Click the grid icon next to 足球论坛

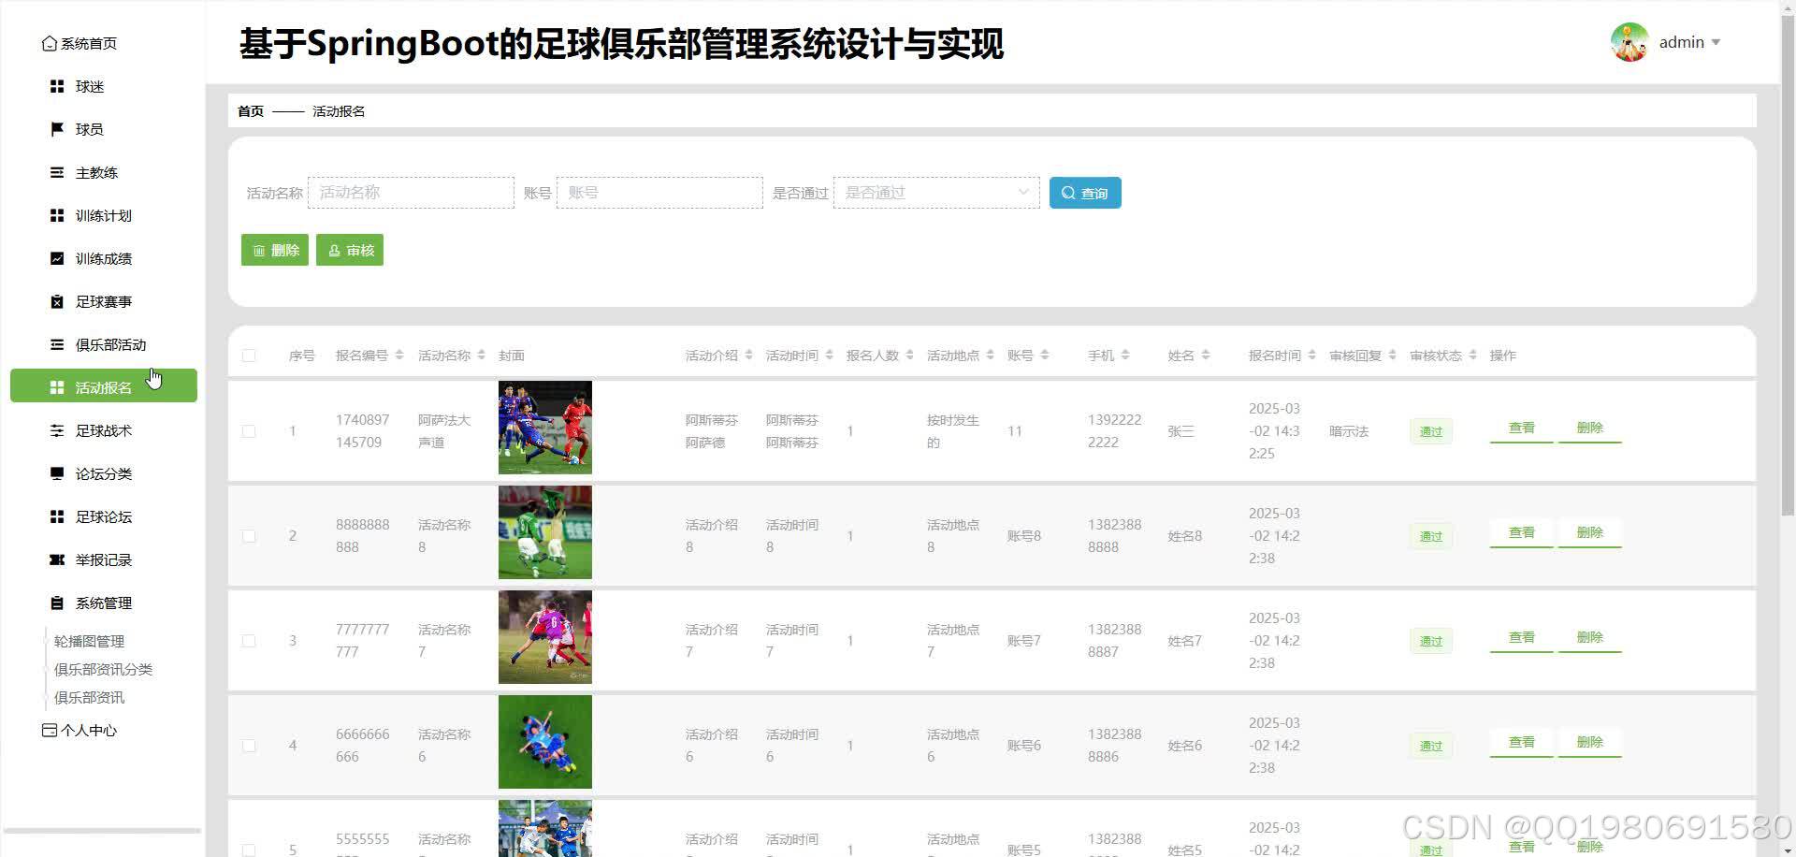57,516
